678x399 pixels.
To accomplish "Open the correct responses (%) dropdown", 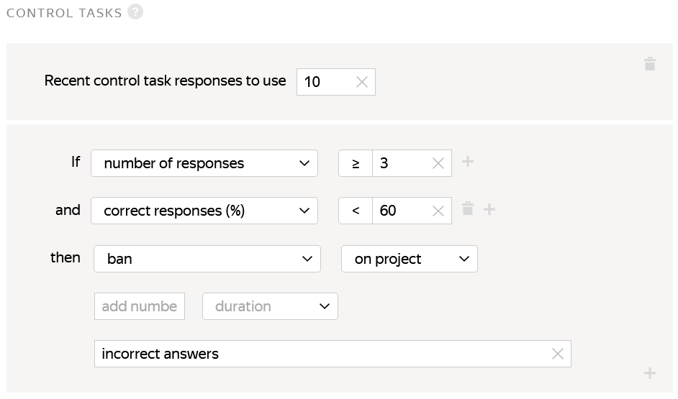I will 204,211.
